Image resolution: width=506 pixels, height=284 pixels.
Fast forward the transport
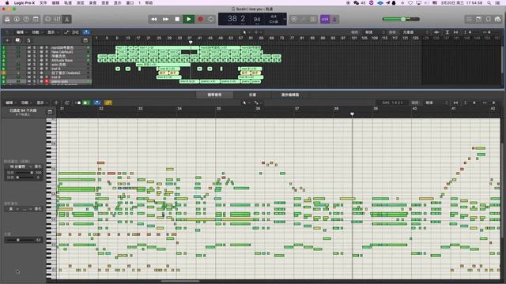pos(165,19)
